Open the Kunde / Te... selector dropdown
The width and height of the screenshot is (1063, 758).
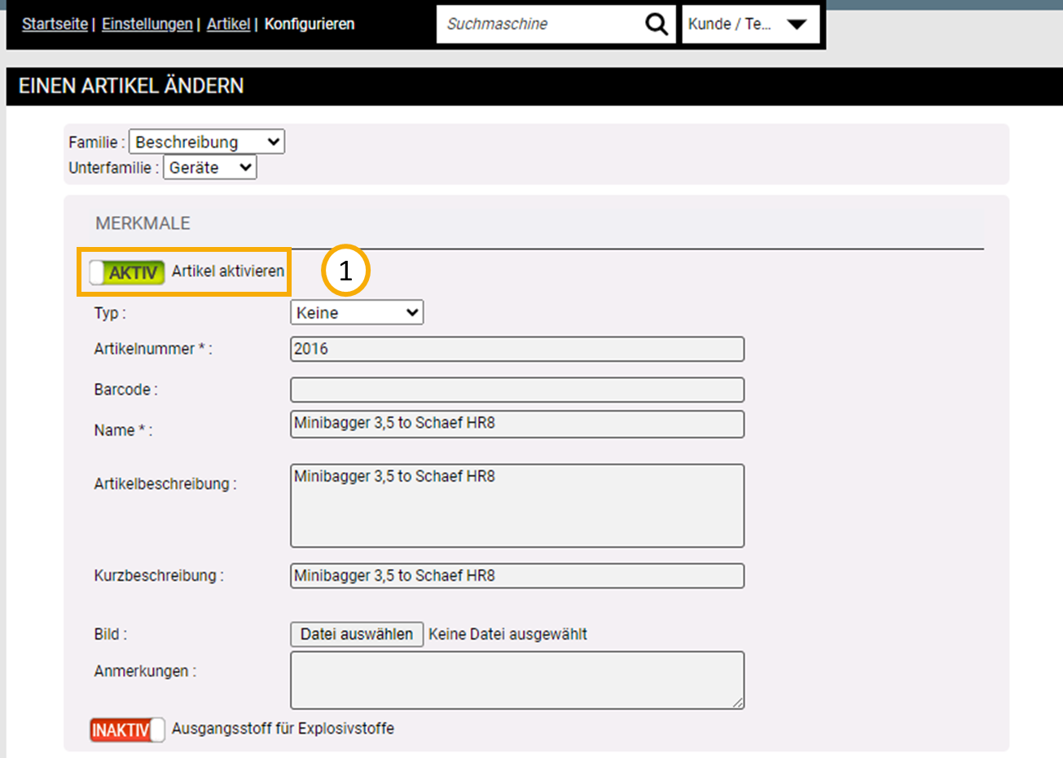click(749, 24)
